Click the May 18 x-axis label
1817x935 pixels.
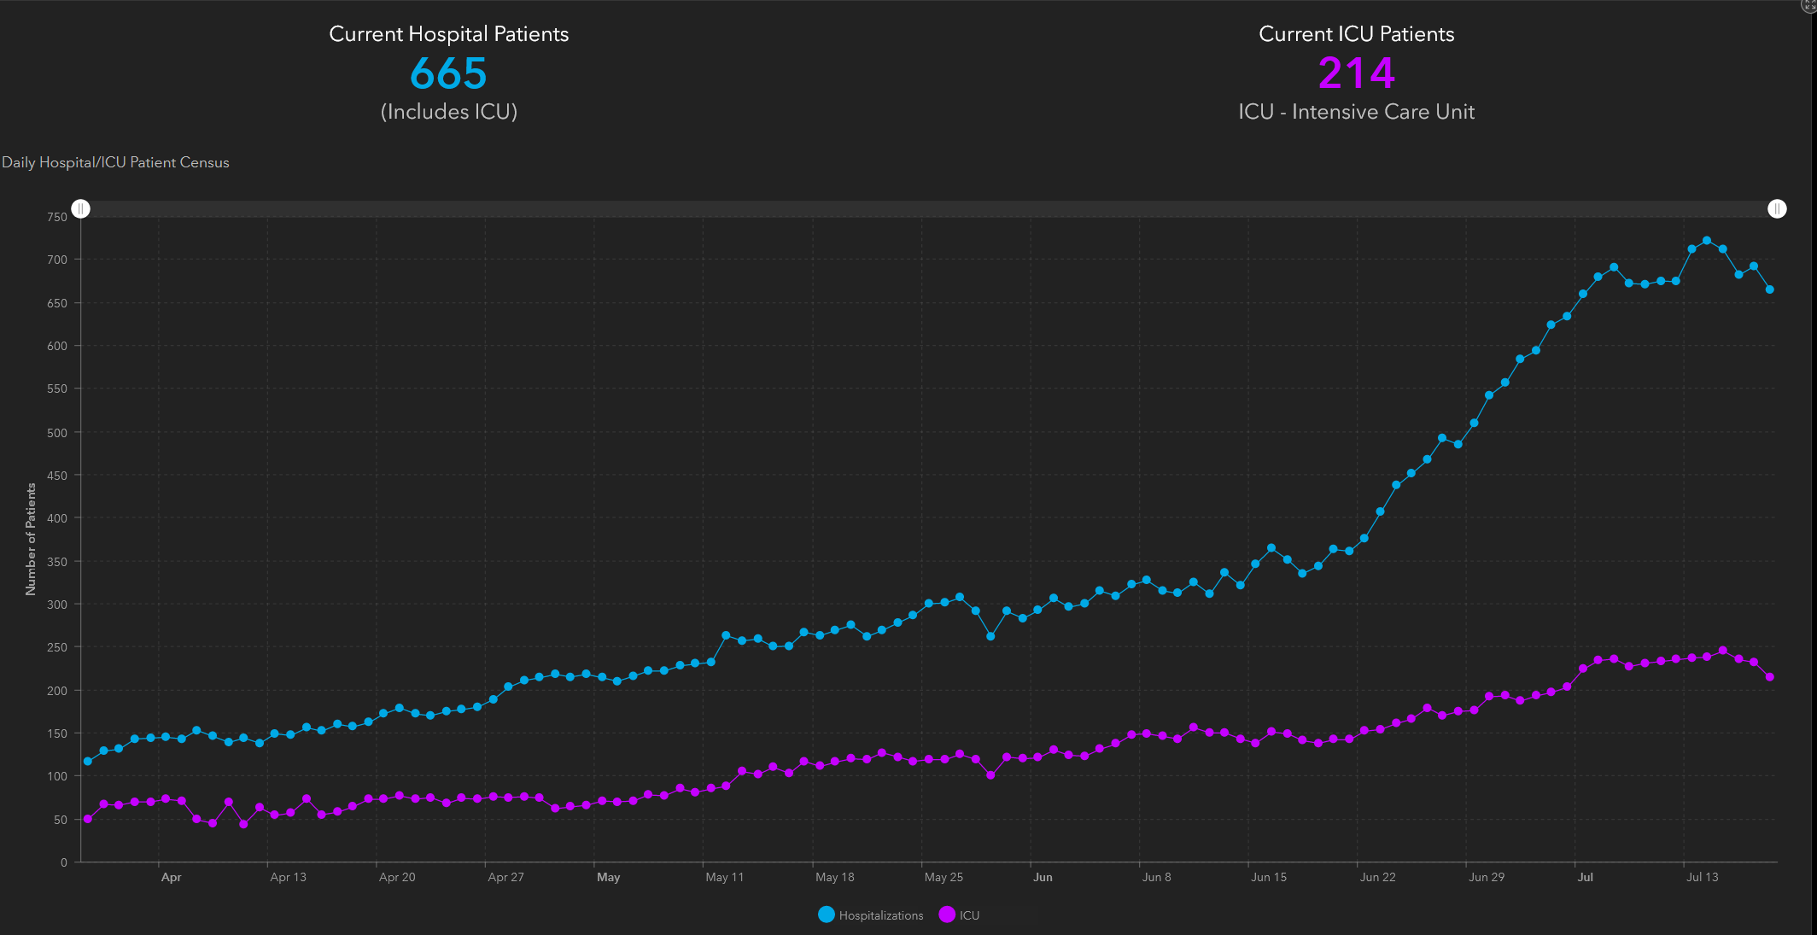point(834,877)
